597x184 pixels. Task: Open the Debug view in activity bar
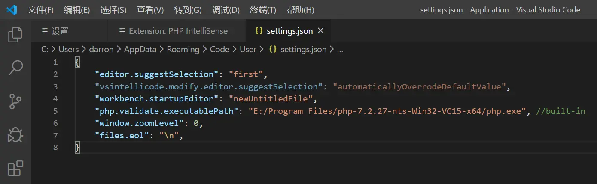(x=15, y=135)
